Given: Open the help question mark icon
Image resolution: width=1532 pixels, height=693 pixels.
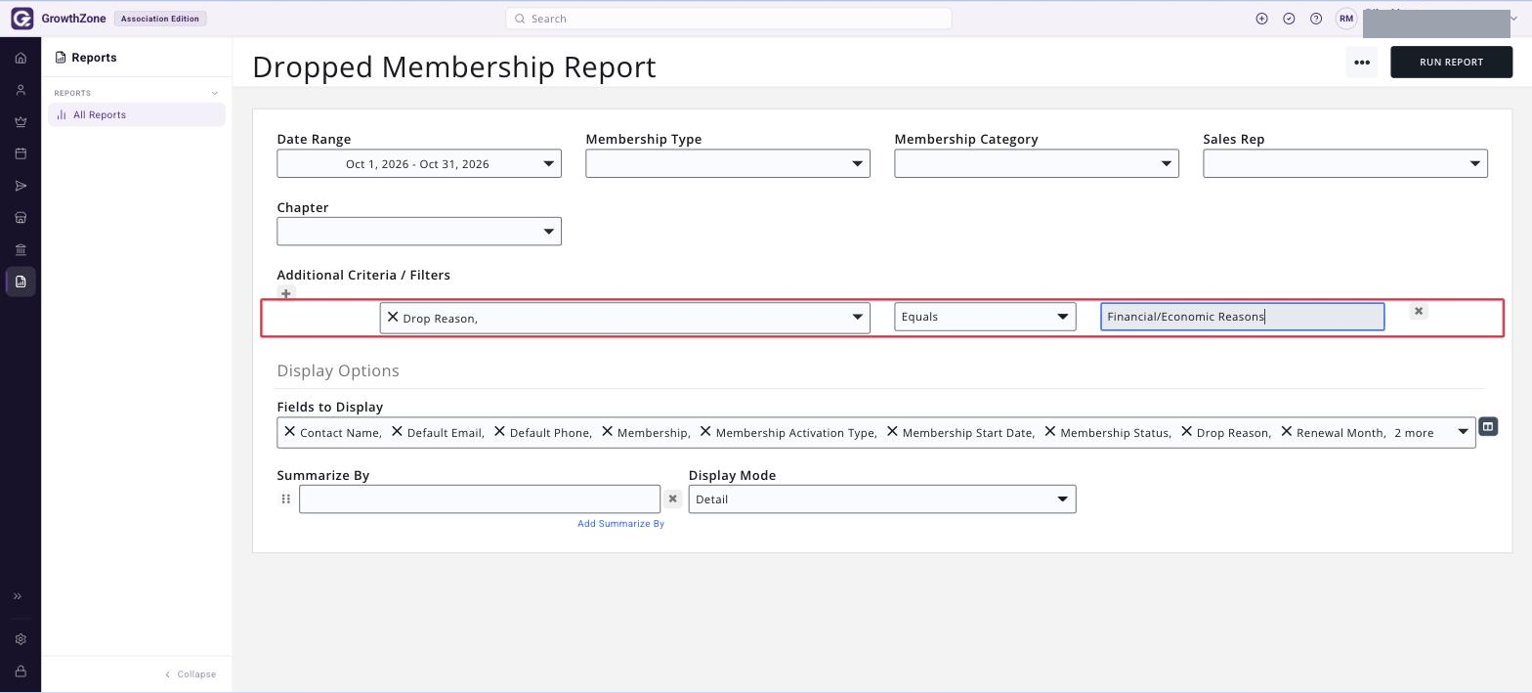Looking at the screenshot, I should click(1316, 19).
